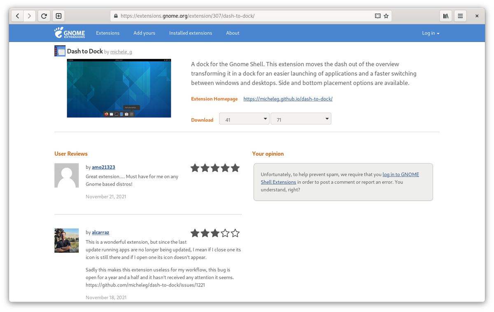Screen dimensions: 494x312
Task: Open the shell version dropdown showing 41
Action: pos(244,119)
